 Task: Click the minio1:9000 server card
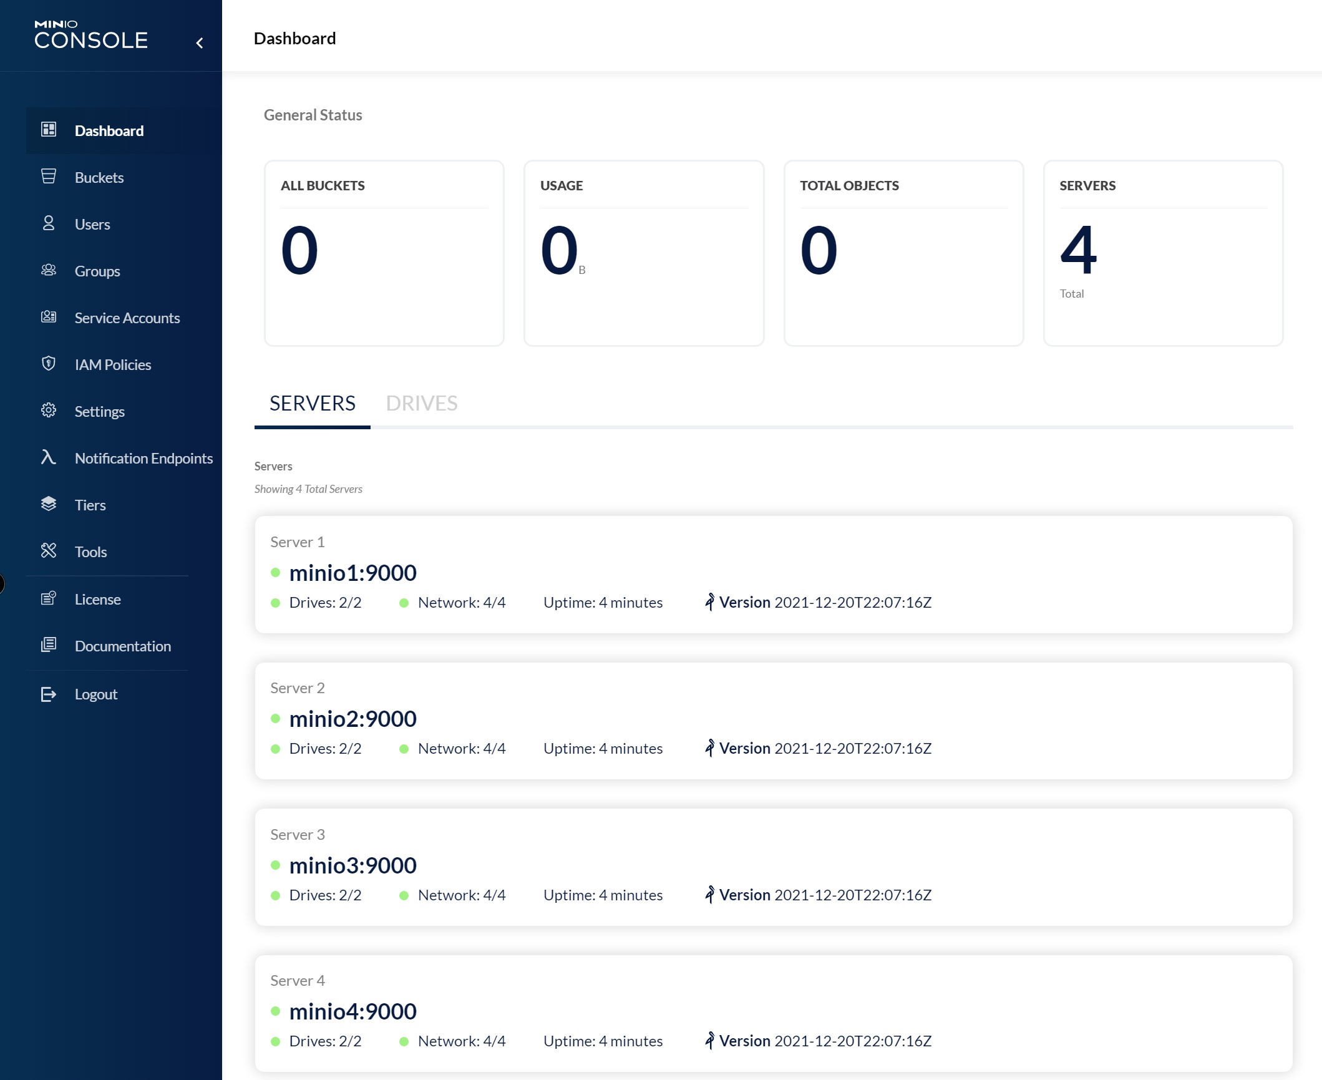pos(773,574)
